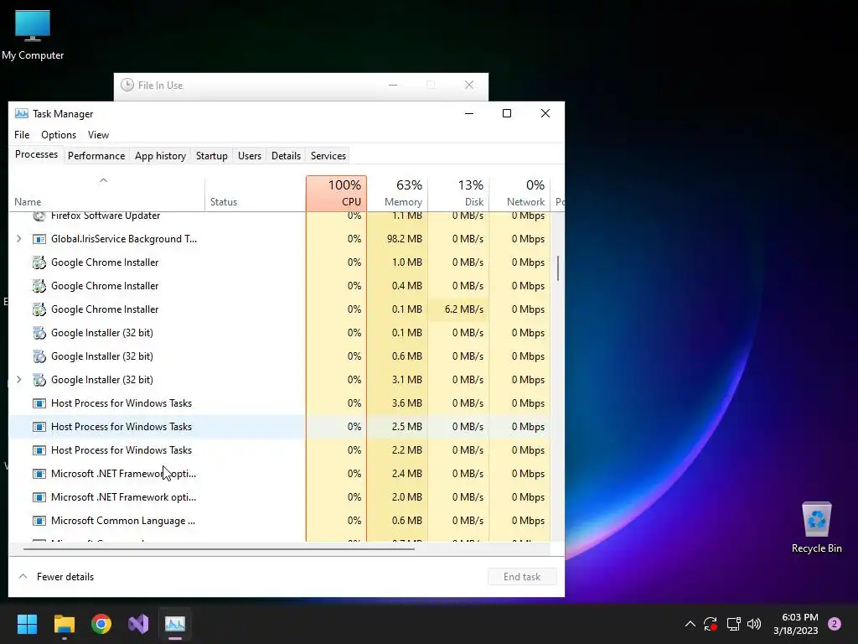Click the End task button
The image size is (858, 644).
[522, 577]
